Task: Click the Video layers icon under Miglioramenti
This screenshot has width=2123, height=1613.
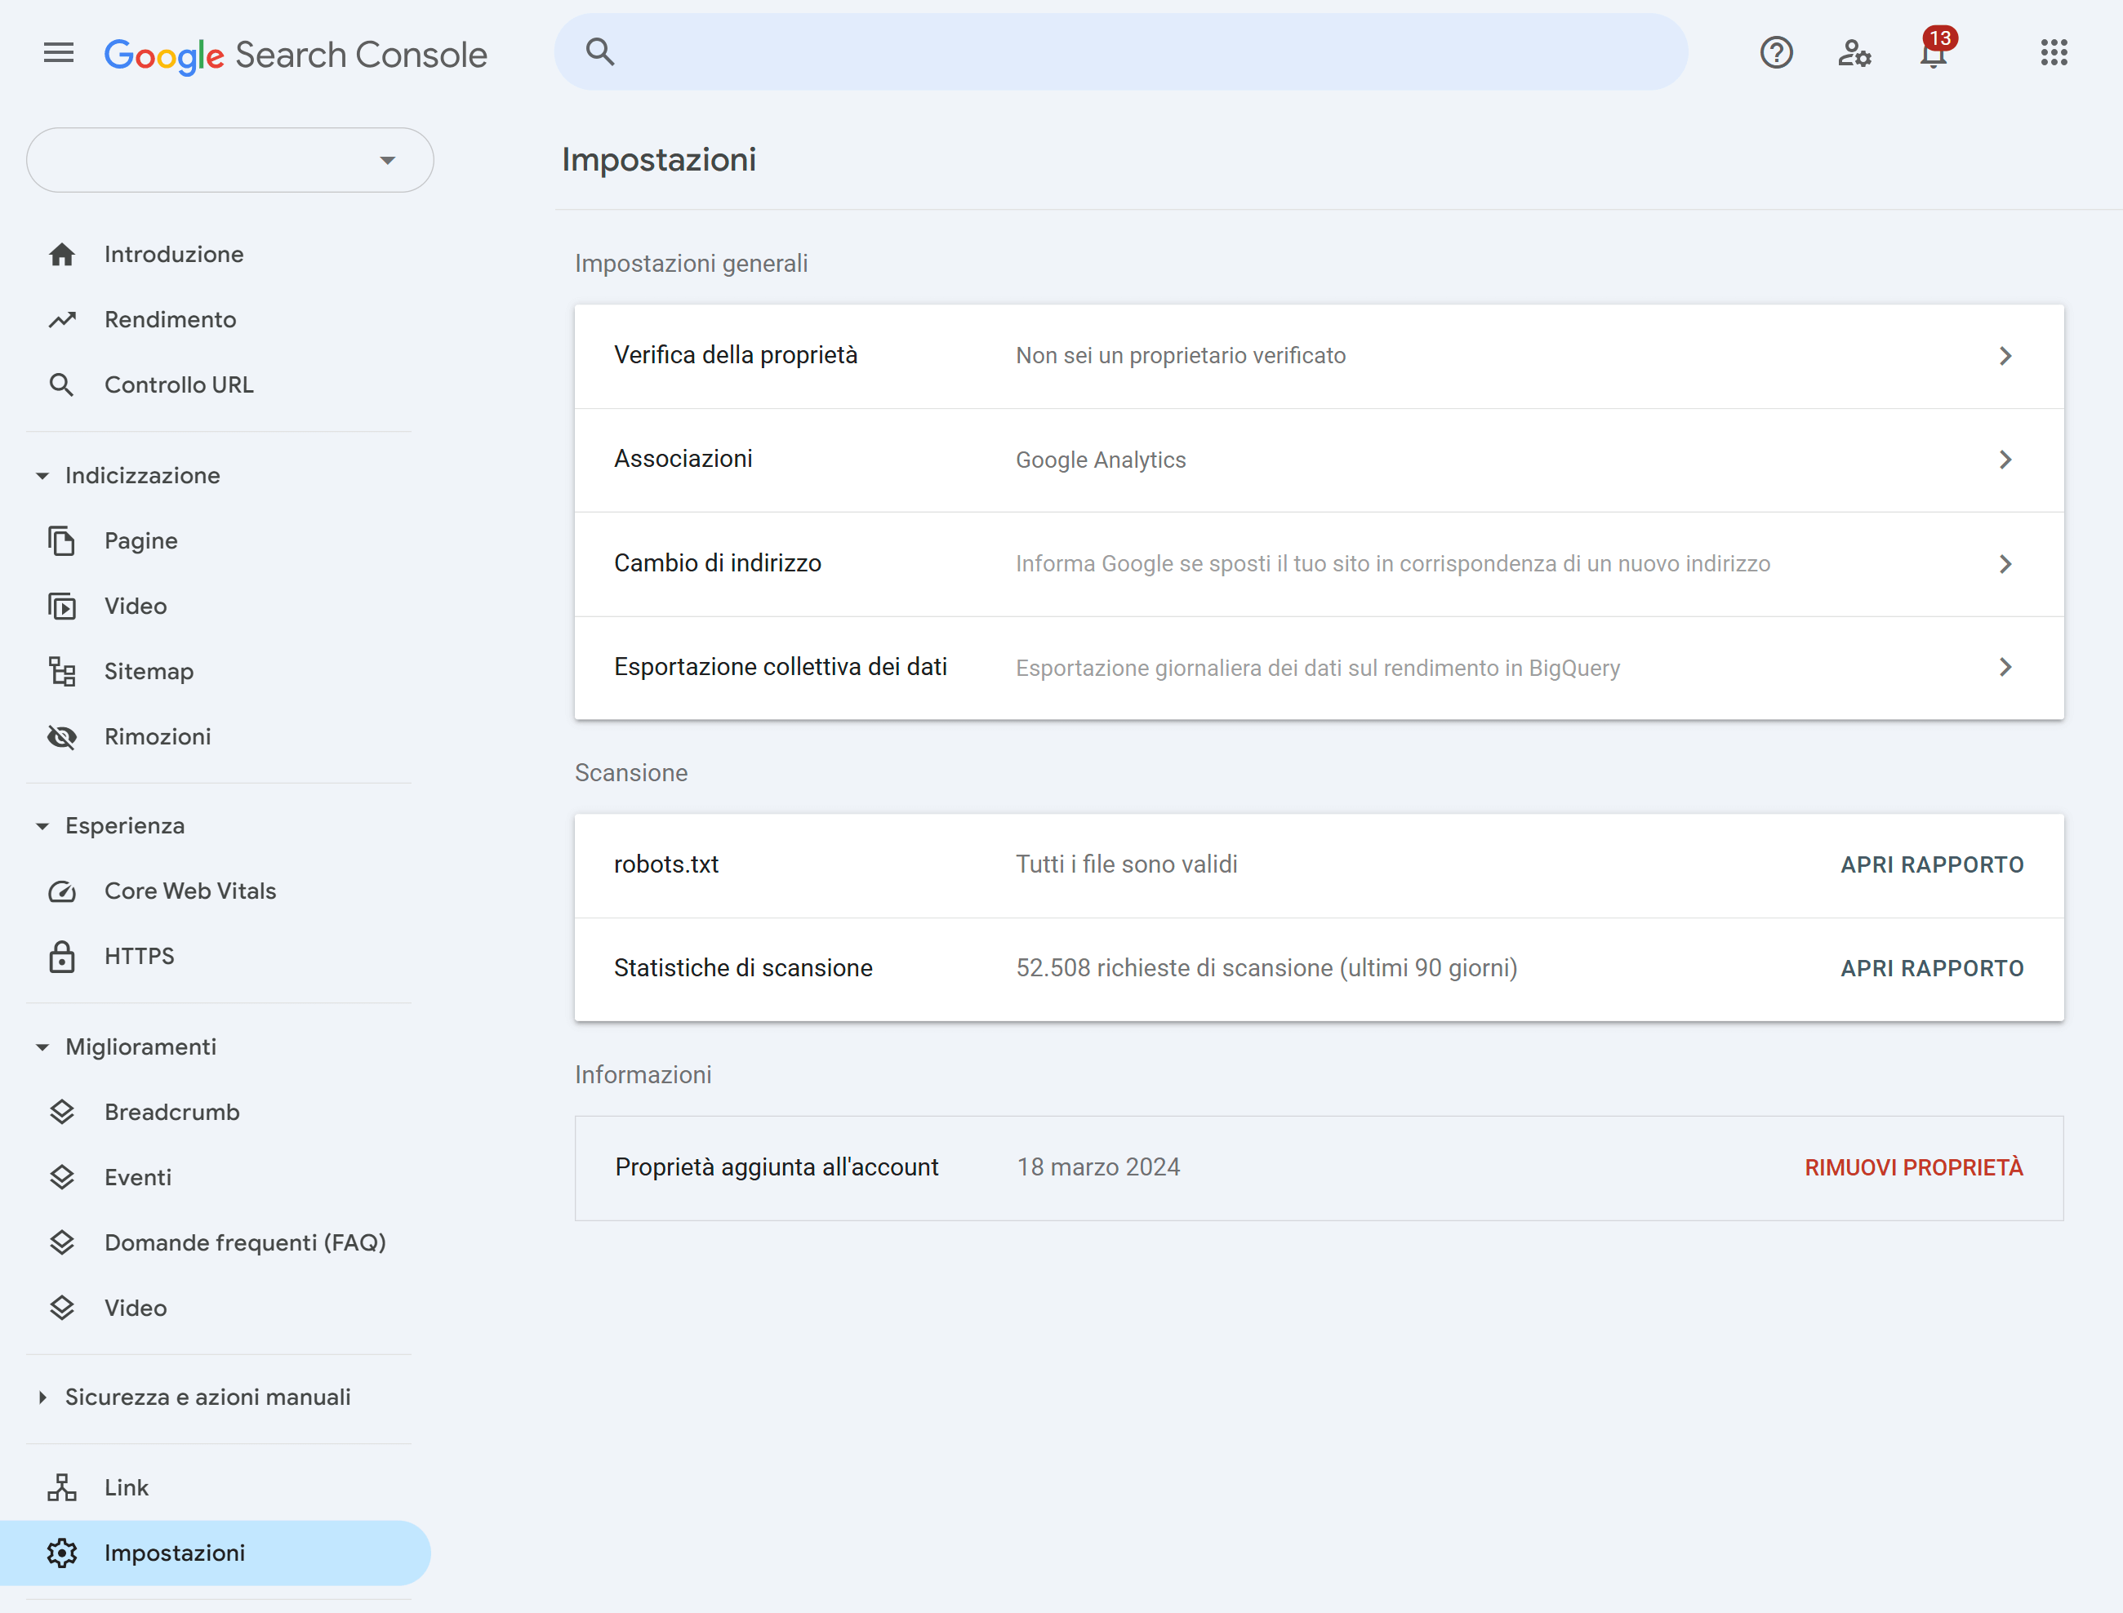Action: (x=62, y=1308)
